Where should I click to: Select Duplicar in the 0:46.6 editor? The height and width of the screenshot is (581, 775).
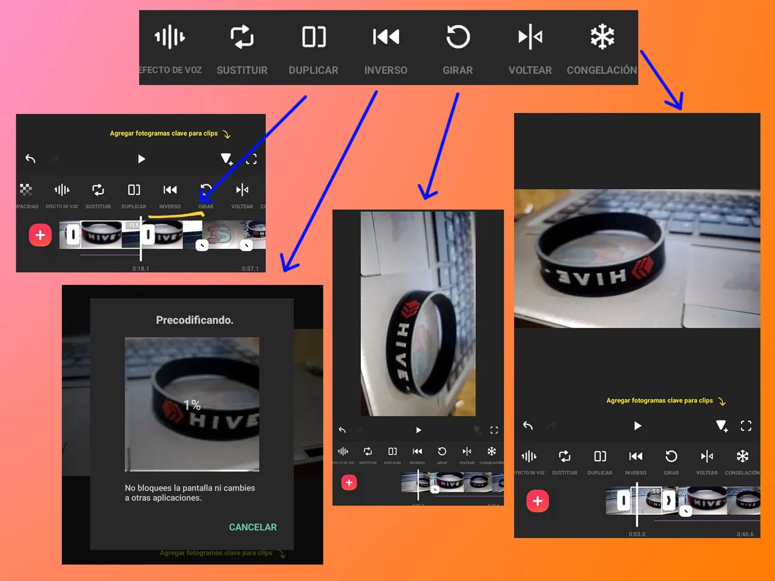[600, 462]
